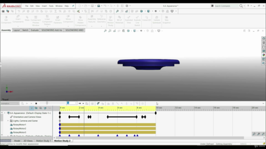
Task: Open SOLIDWORKS Resources home icon in task pane
Action: coord(264,38)
